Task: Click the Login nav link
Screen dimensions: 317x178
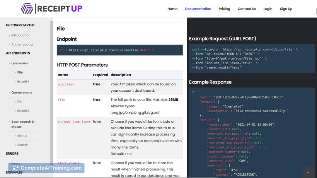Action: pos(268,9)
